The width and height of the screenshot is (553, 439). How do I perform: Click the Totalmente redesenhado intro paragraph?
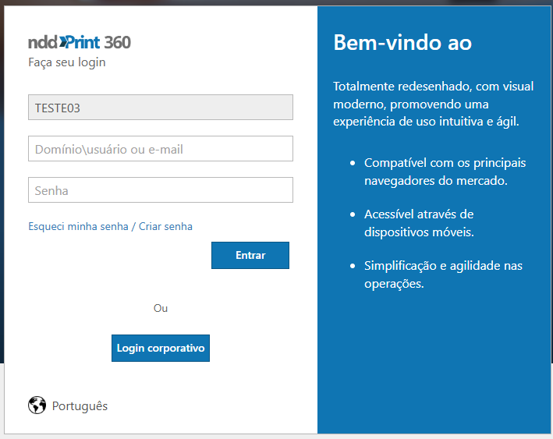(x=426, y=104)
